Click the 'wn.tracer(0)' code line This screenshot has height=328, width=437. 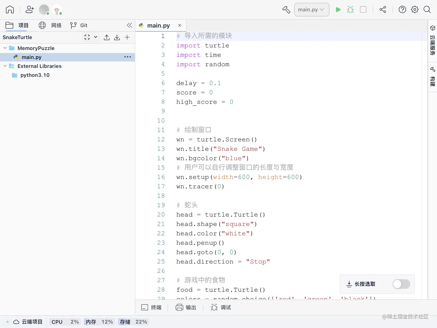coord(200,187)
